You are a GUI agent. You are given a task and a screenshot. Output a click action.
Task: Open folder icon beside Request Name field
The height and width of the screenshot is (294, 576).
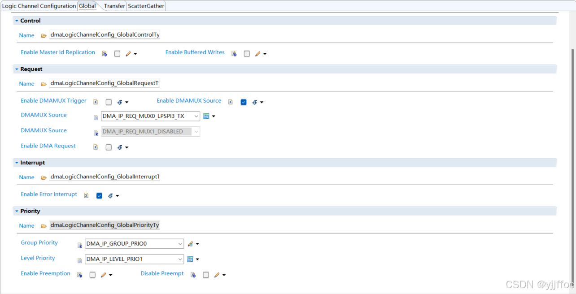coord(44,84)
